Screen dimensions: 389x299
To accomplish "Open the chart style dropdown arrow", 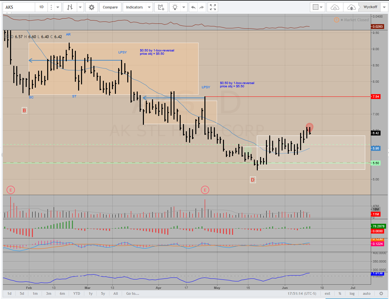I will [80, 7].
